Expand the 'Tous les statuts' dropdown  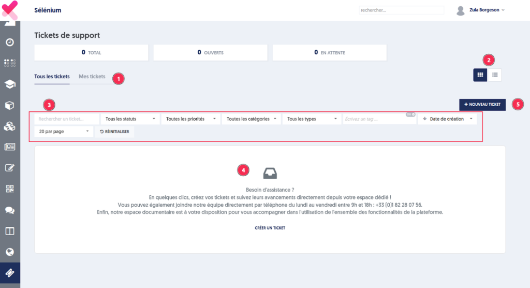click(130, 119)
